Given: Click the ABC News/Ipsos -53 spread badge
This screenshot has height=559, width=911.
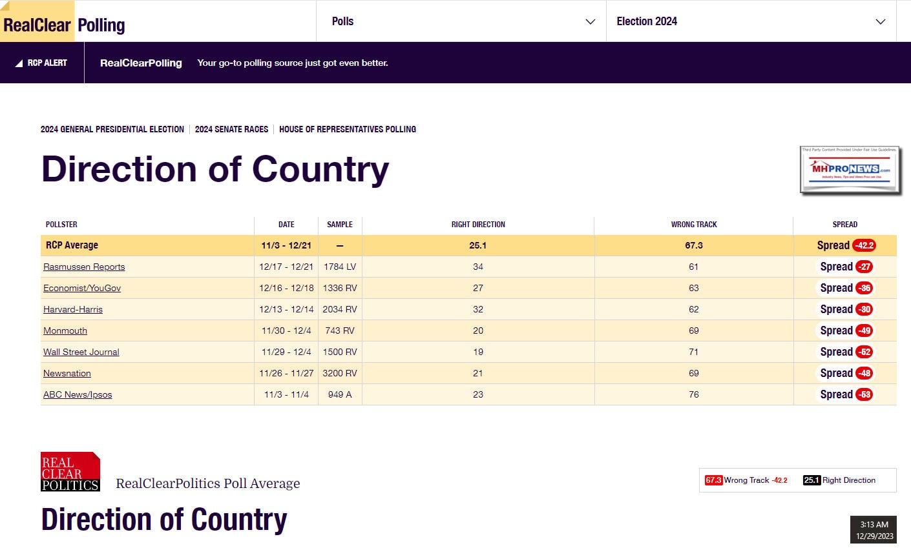Looking at the screenshot, I should [x=864, y=394].
